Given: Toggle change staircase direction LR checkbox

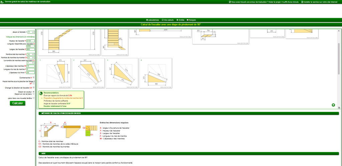Looking at the screenshot, I should click(34, 88).
